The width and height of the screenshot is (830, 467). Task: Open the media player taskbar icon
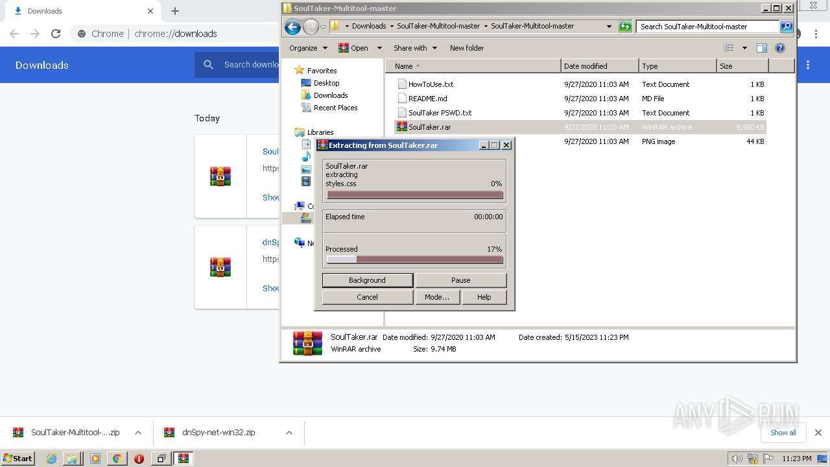tap(95, 459)
